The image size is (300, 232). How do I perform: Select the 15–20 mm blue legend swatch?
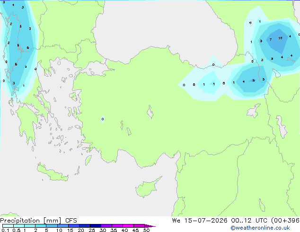coord(73,226)
